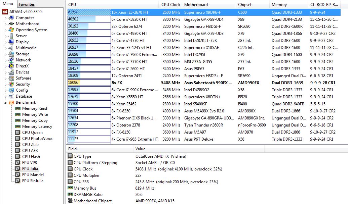Select the FPU VP8 benchmark icon
The image size is (348, 204).
(x=18, y=163)
